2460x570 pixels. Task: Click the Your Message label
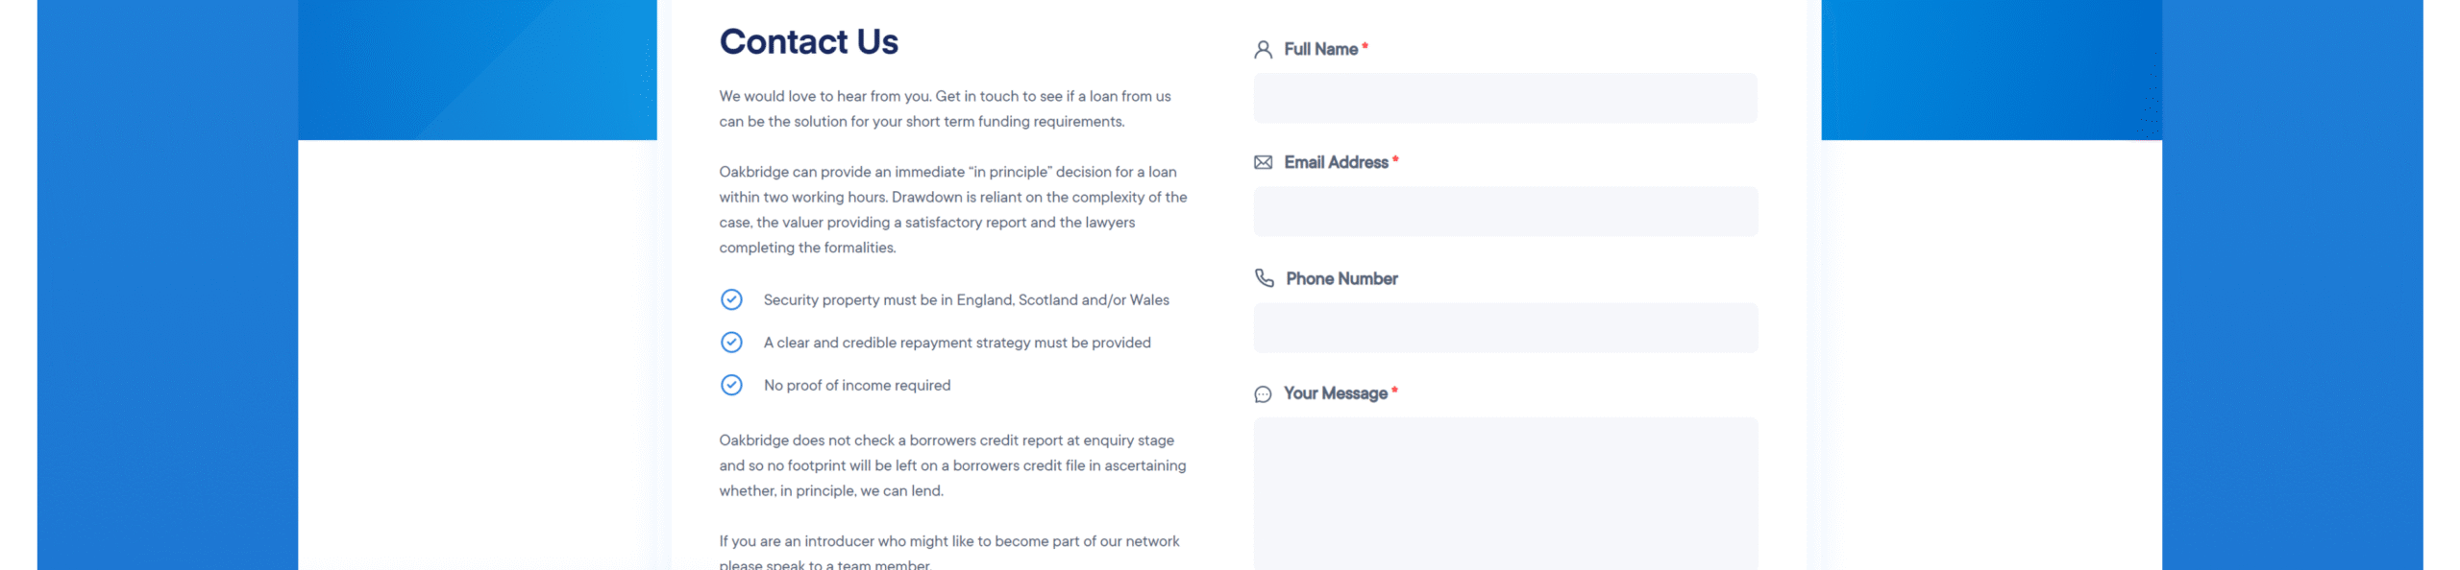(1335, 393)
